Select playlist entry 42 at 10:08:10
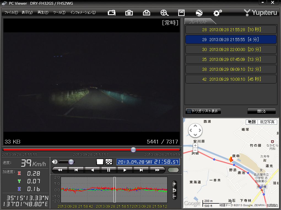Image resolution: width=281 pixels, height=210 pixels. pos(231,79)
